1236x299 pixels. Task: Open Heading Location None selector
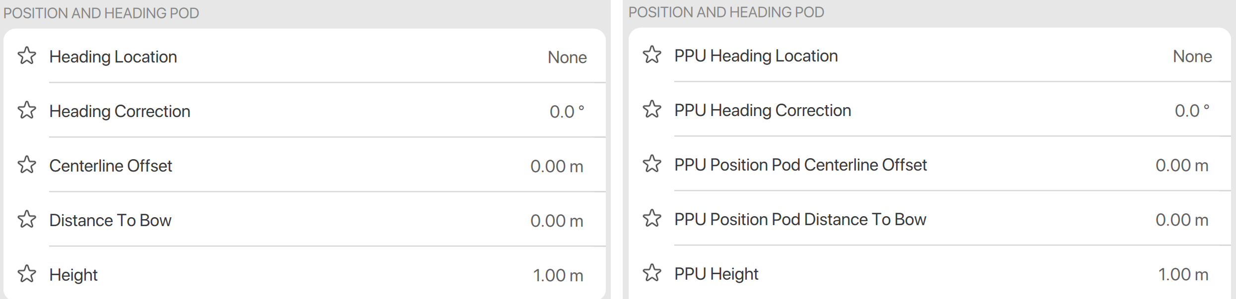tap(567, 58)
